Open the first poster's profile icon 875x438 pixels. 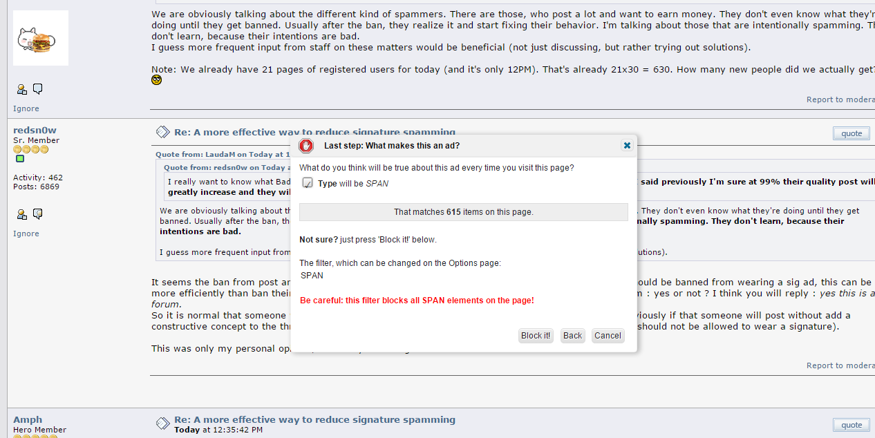(x=22, y=89)
